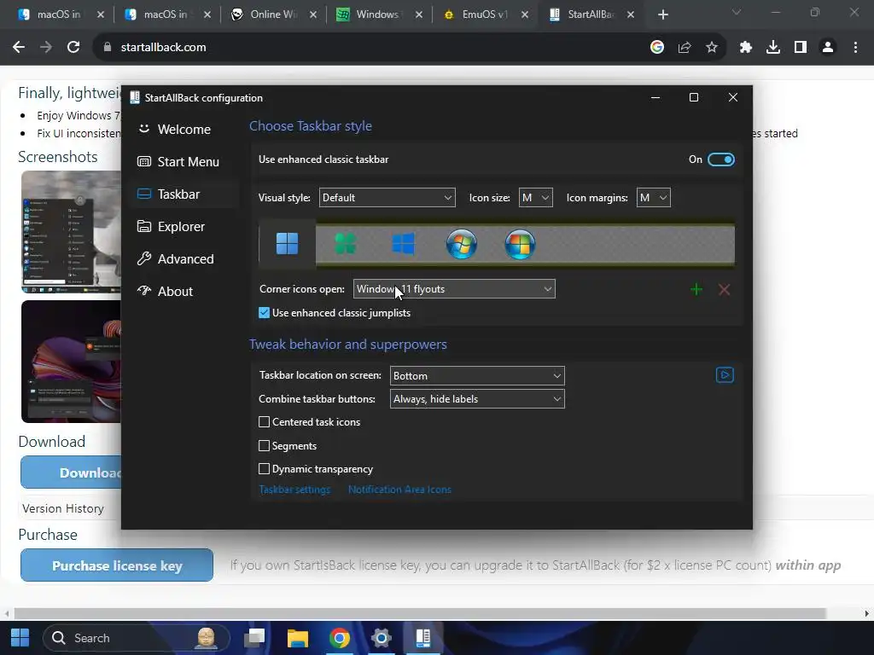Open the first screenshot thumbnail on webpage
The width and height of the screenshot is (874, 655).
[71, 232]
